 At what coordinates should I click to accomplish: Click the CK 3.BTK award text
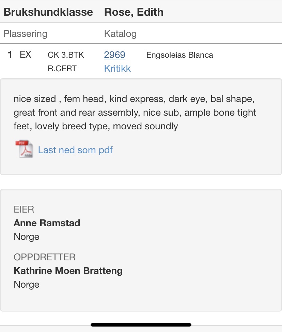click(x=66, y=55)
